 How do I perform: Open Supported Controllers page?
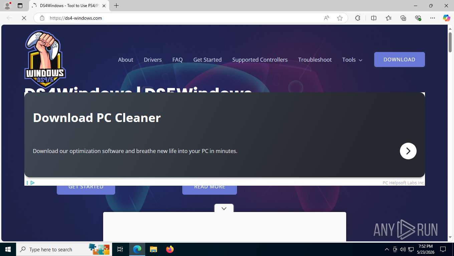pyautogui.click(x=260, y=60)
